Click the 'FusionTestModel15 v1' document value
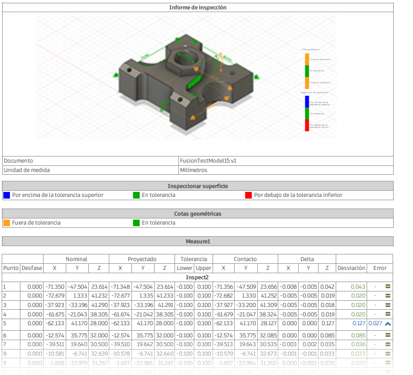Image resolution: width=413 pixels, height=375 pixels. [x=208, y=161]
